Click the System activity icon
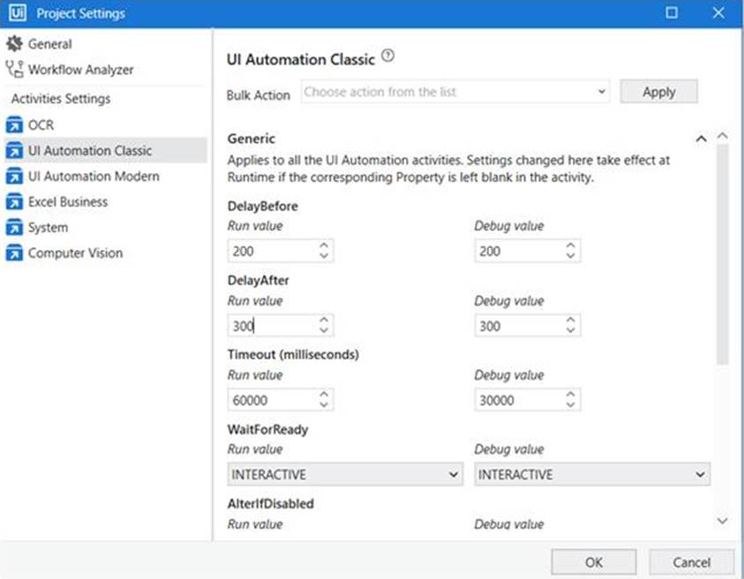The width and height of the screenshot is (744, 579). click(x=14, y=228)
